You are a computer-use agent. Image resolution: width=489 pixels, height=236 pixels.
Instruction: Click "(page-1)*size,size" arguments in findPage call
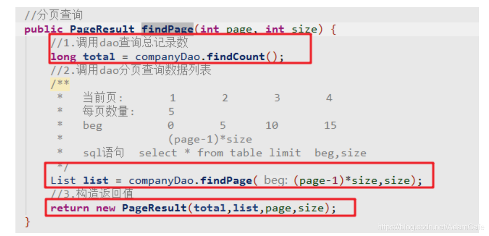[x=352, y=180]
